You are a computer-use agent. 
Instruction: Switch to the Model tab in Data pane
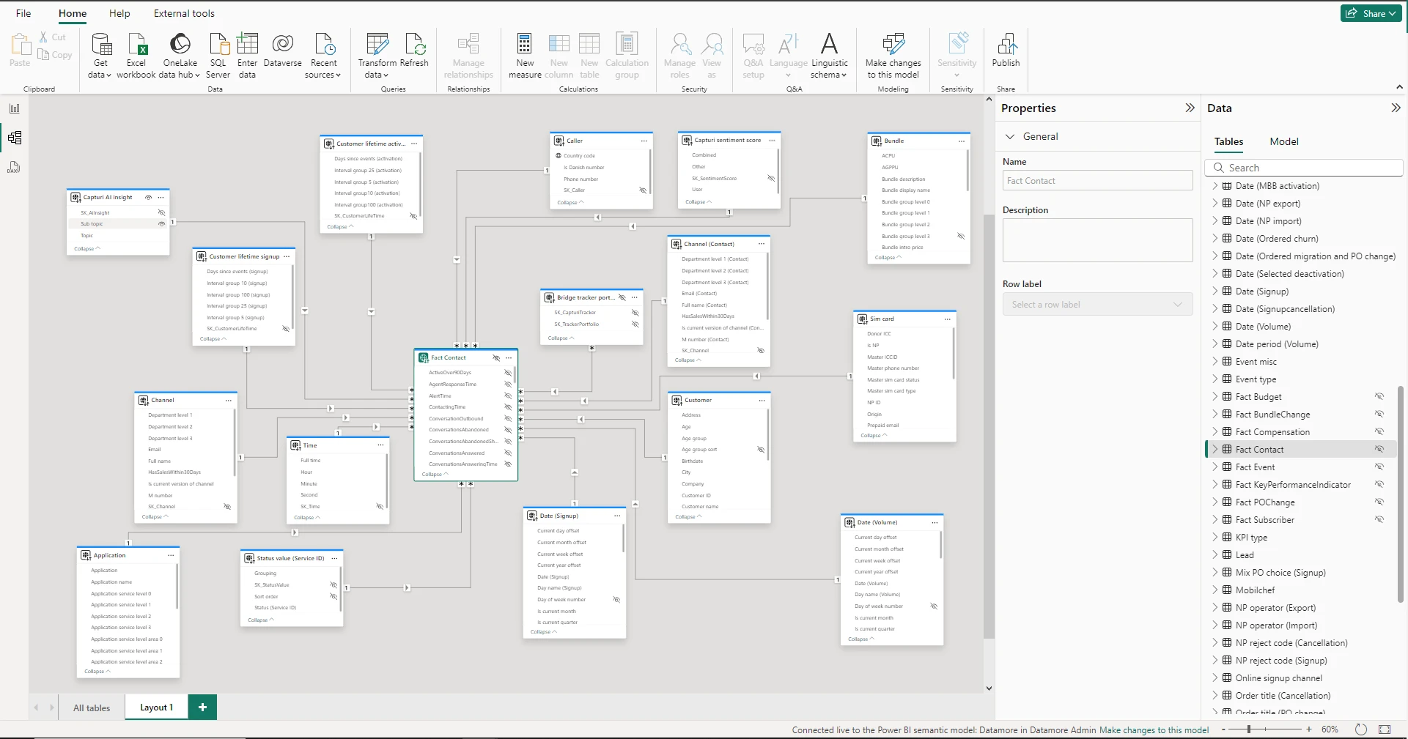(1283, 141)
